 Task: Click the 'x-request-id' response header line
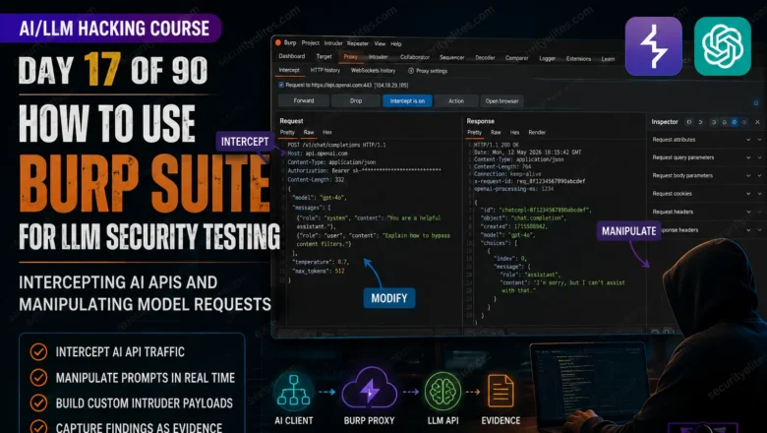pyautogui.click(x=529, y=181)
